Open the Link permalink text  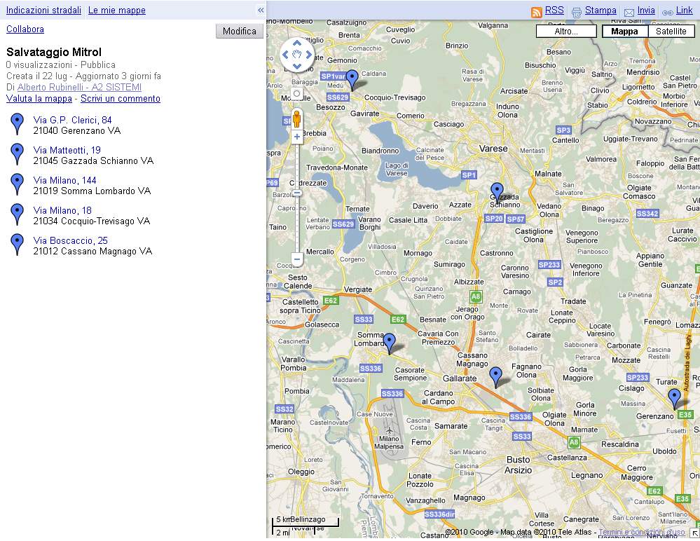click(x=684, y=11)
